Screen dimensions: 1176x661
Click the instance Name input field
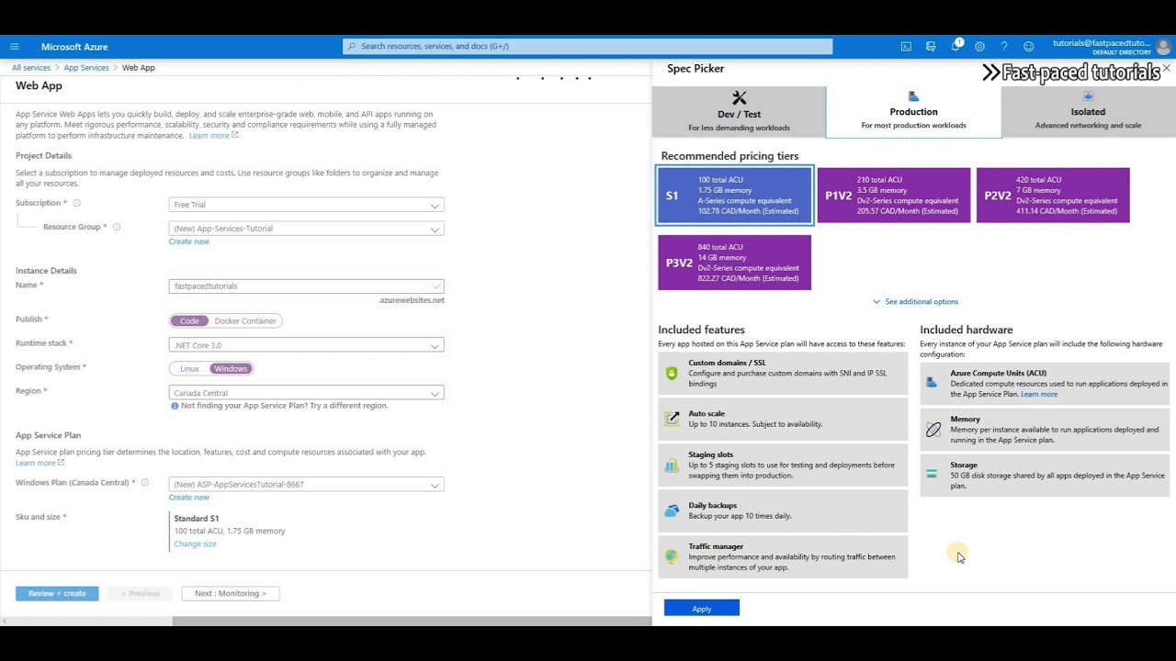coord(306,286)
